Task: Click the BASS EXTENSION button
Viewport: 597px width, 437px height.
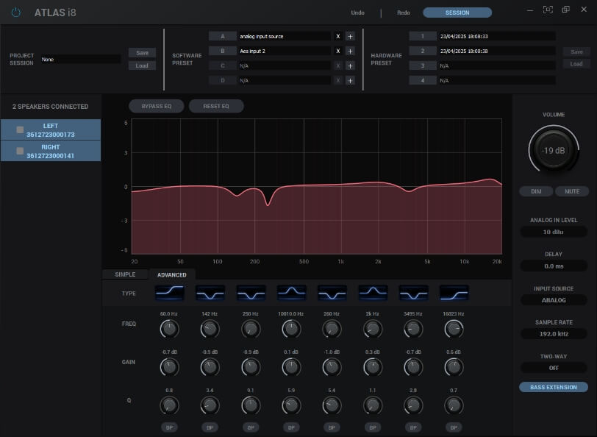Action: 554,387
